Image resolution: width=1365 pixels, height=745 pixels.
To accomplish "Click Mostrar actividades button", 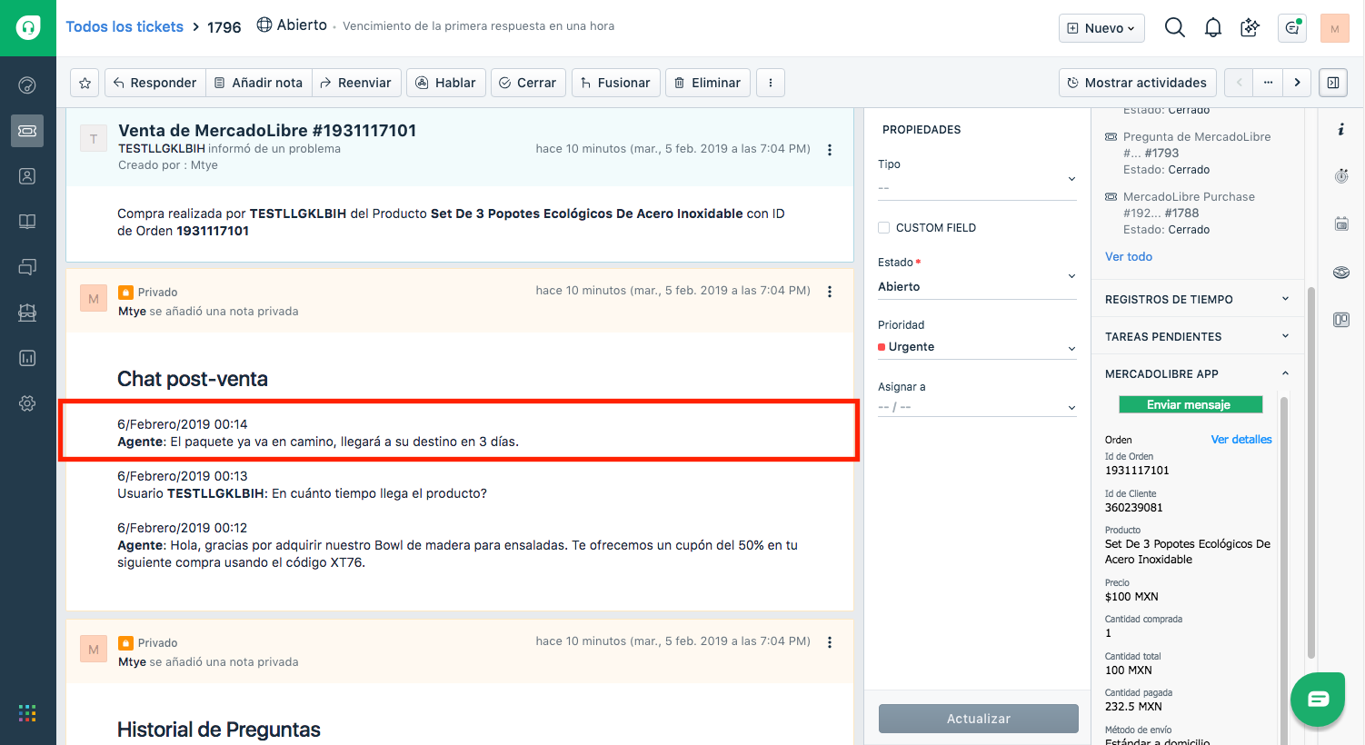I will [1138, 83].
